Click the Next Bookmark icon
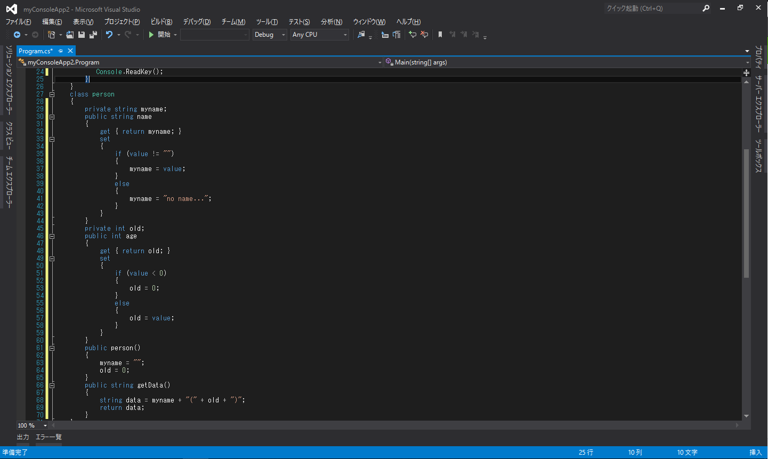The height and width of the screenshot is (459, 768). point(464,35)
